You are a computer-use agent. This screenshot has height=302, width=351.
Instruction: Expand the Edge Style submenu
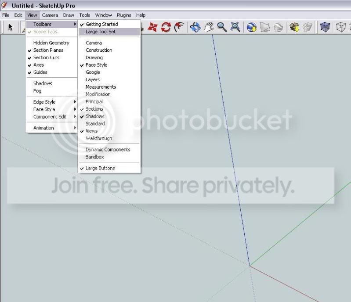[x=52, y=102]
